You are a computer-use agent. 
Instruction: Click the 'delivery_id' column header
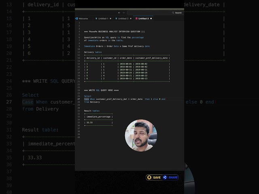[x=93, y=58]
